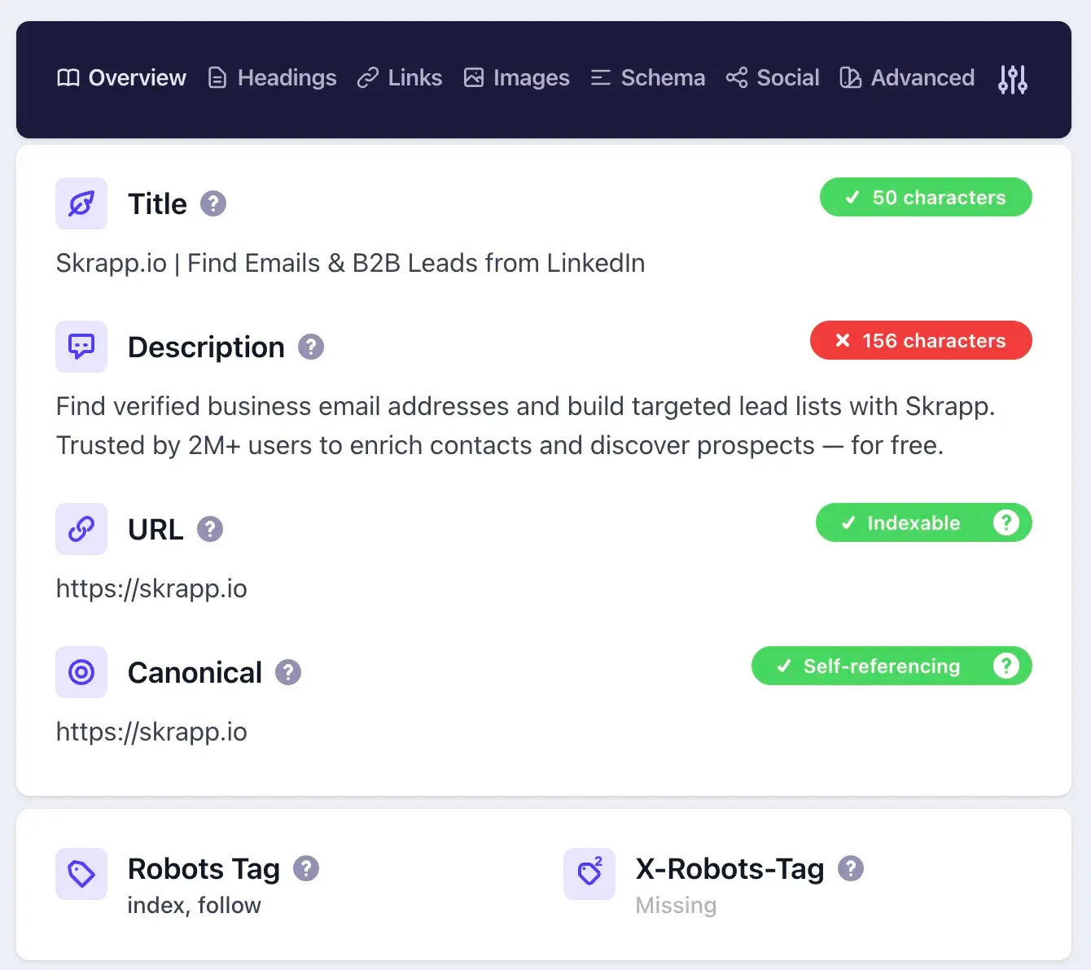Click the URL chain link icon
1091x970 pixels.
[81, 529]
